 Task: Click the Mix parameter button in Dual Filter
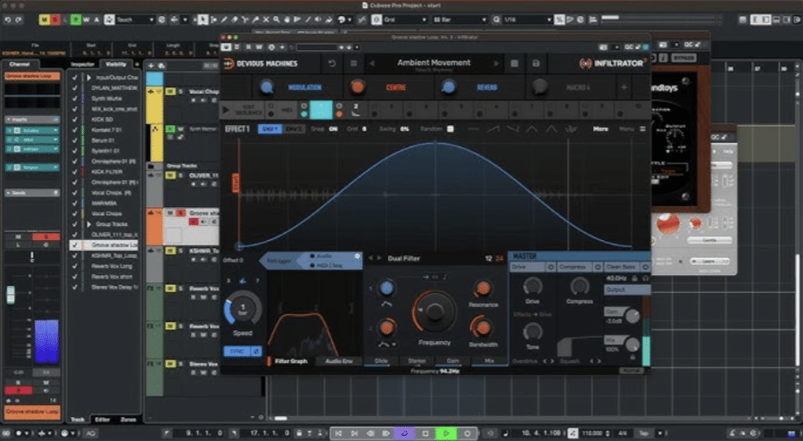490,361
